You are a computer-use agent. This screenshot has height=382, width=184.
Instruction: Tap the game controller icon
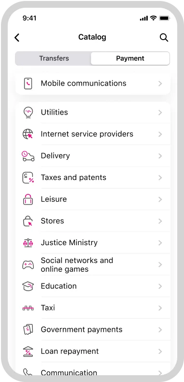(28, 264)
